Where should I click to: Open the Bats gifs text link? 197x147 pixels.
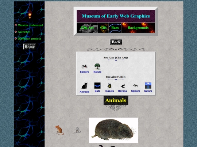click(97, 91)
